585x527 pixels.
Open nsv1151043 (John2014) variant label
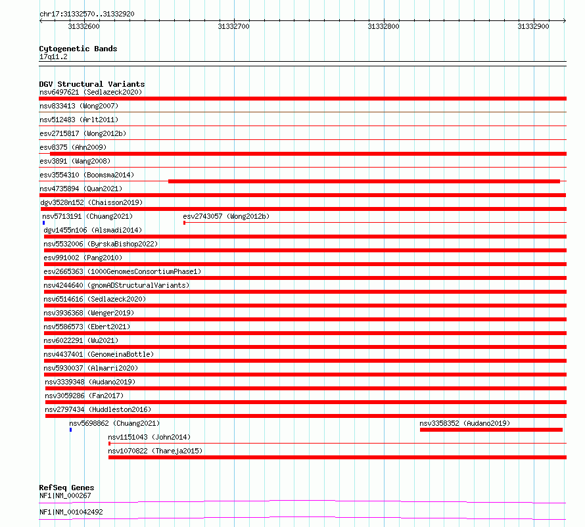149,437
